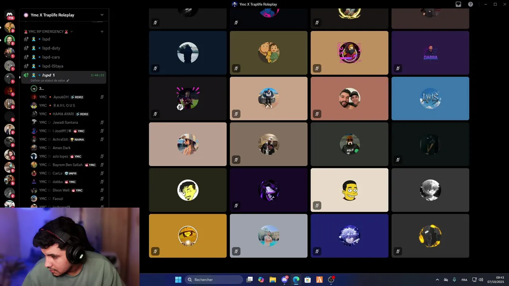Focus the black and white cartoon face tile

[188, 190]
